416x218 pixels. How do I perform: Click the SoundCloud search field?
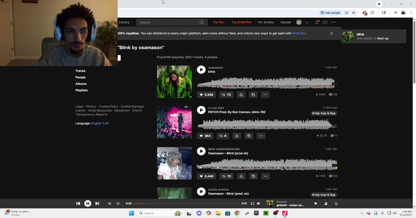click(x=172, y=22)
